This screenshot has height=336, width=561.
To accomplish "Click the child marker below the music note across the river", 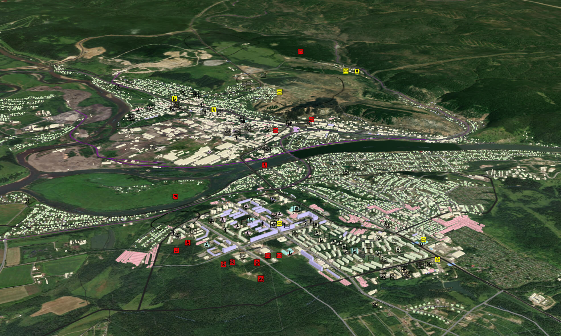I will tap(346, 172).
